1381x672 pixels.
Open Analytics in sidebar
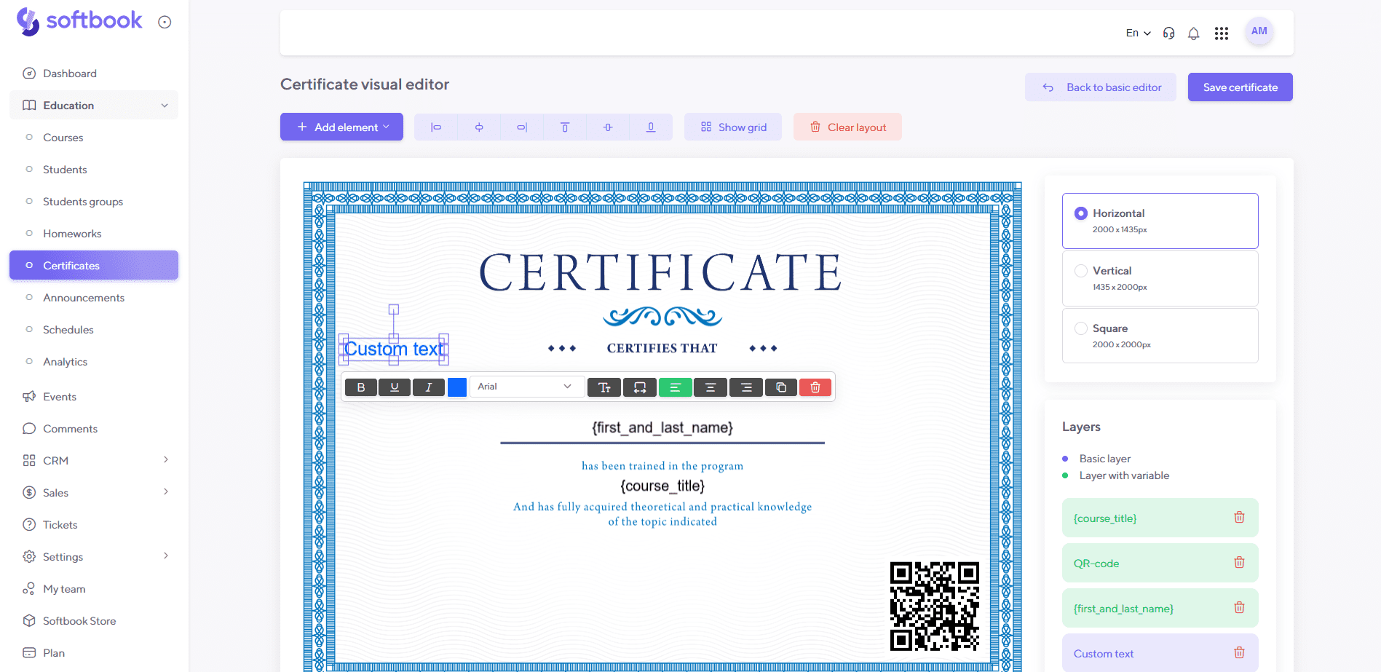pos(94,362)
